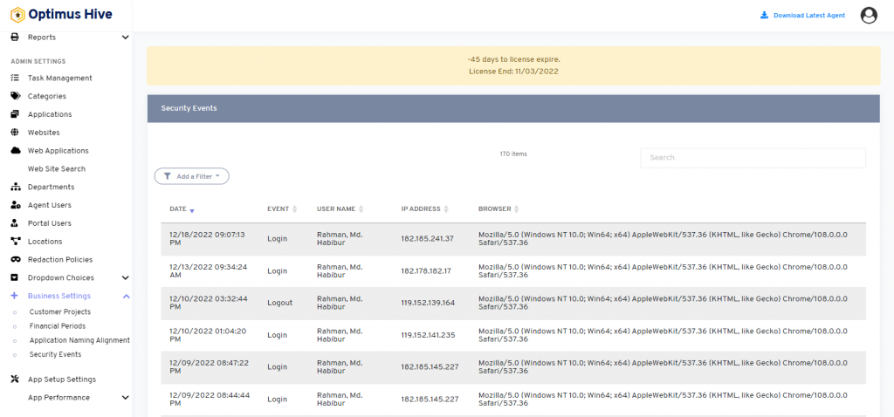Click the 170 items count text

click(513, 154)
